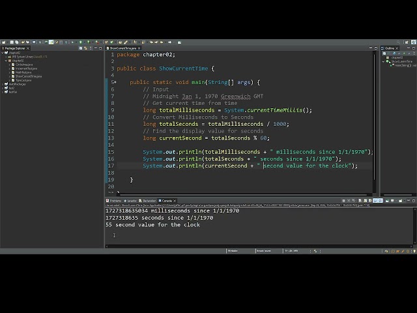Minimize the editor area
Image resolution: width=417 pixels, height=313 pixels.
pos(371,48)
